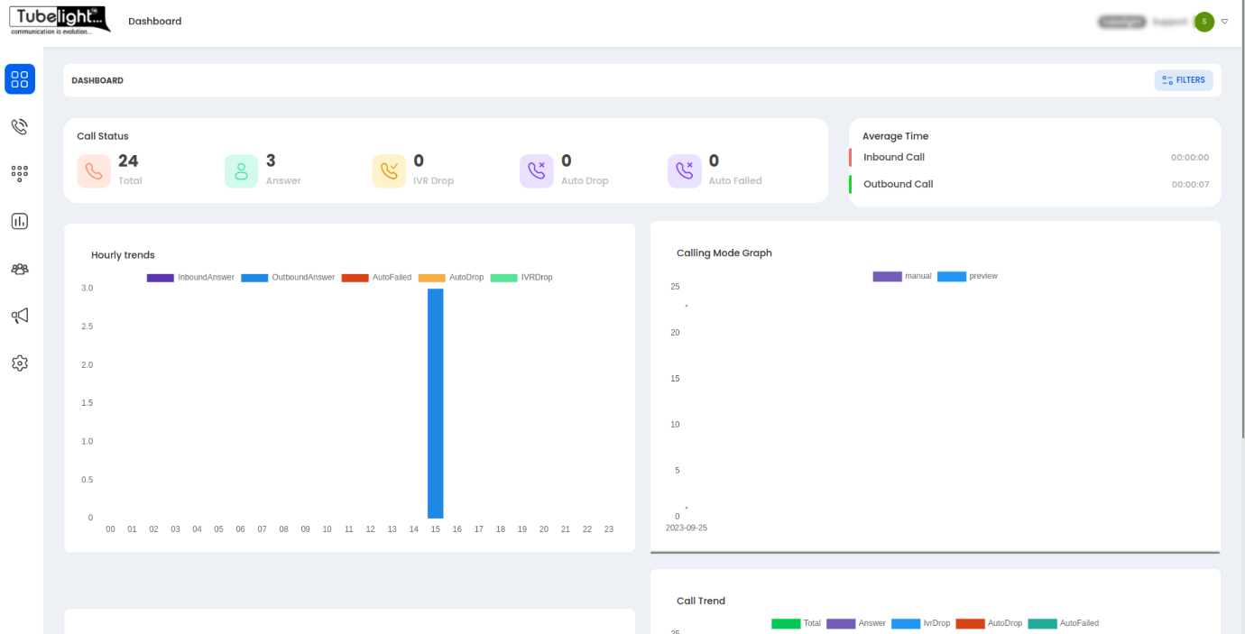
Task: Expand the user account dropdown arrow
Action: coord(1224,22)
